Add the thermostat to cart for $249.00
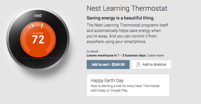 tap(108, 64)
